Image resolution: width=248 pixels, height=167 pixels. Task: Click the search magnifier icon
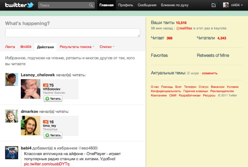(x=91, y=5)
